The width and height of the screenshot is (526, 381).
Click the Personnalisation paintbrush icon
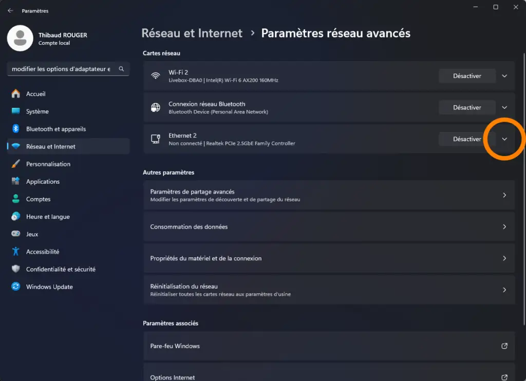[x=16, y=164]
